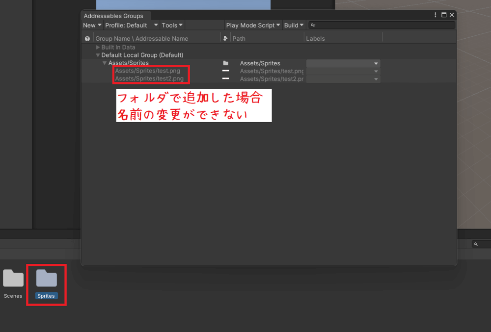
Task: Click the asset state icon for test2.png
Action: click(x=225, y=78)
